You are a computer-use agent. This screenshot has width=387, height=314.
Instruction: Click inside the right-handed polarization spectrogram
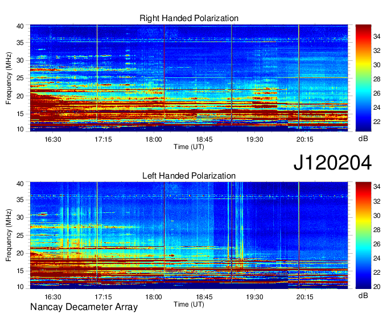point(189,78)
